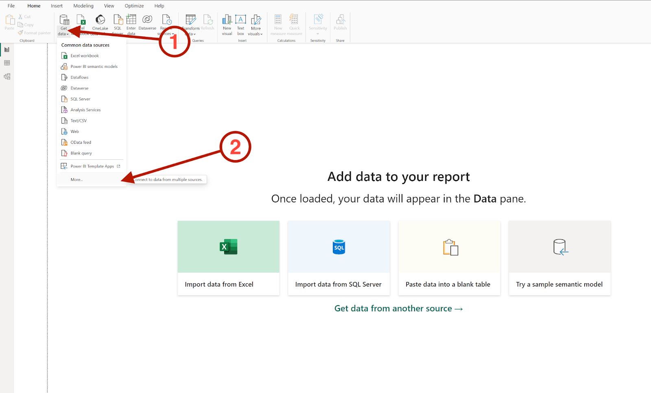This screenshot has width=651, height=393.
Task: Click the New measure calculator icon
Action: (x=278, y=20)
